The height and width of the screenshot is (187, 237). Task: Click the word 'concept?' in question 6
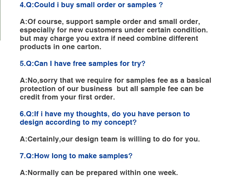[x=120, y=122]
